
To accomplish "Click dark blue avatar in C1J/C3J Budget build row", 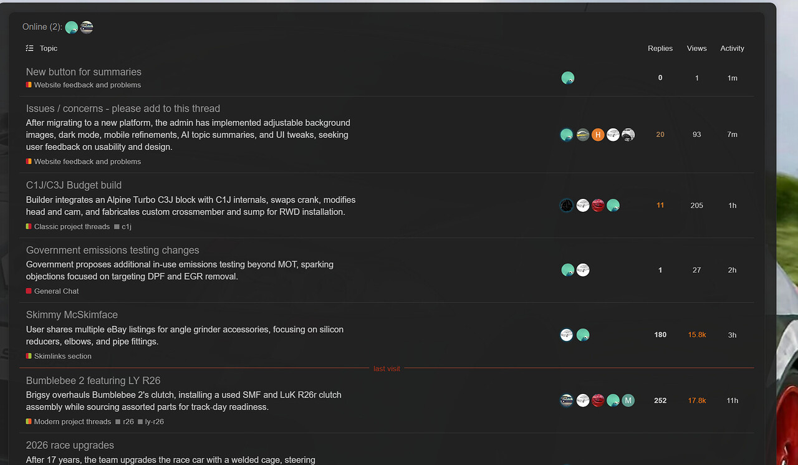I will pyautogui.click(x=567, y=205).
